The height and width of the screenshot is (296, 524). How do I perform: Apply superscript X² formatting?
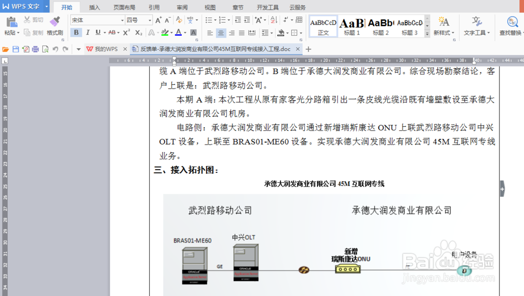126,32
